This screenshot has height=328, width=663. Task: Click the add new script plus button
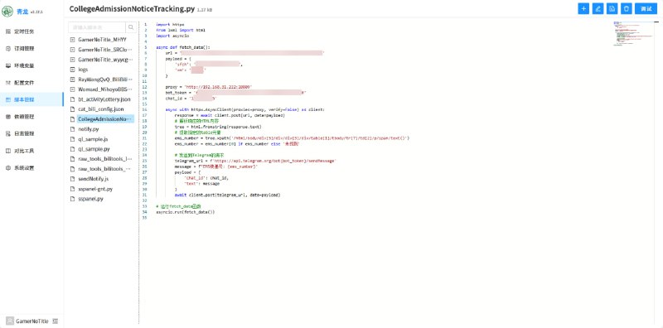[x=583, y=8]
